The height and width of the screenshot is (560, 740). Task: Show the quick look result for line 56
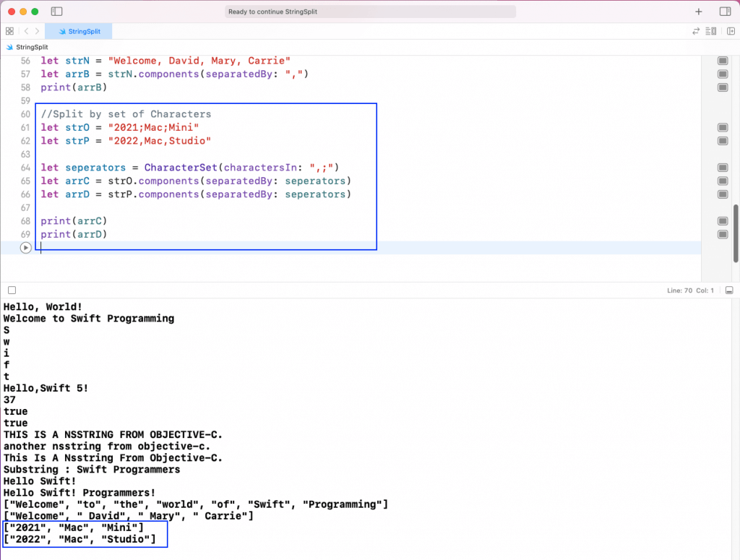coord(722,61)
